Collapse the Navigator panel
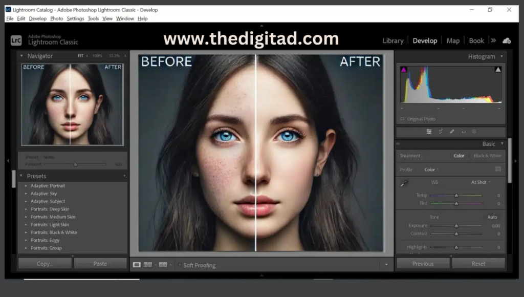This screenshot has height=297, width=524. [x=21, y=56]
